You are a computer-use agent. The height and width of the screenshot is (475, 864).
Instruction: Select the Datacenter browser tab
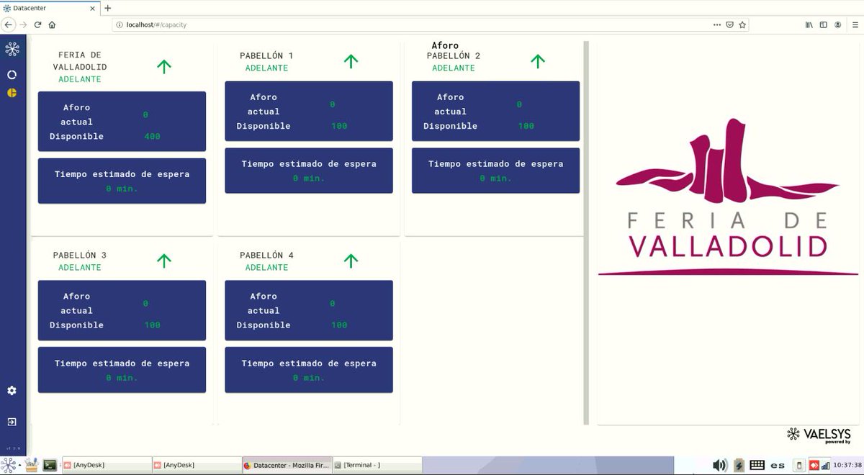50,8
